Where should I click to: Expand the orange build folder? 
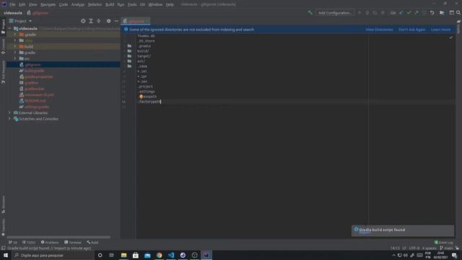(15, 46)
